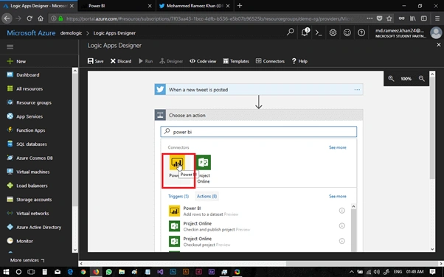Discard the changes in designer

click(x=121, y=61)
